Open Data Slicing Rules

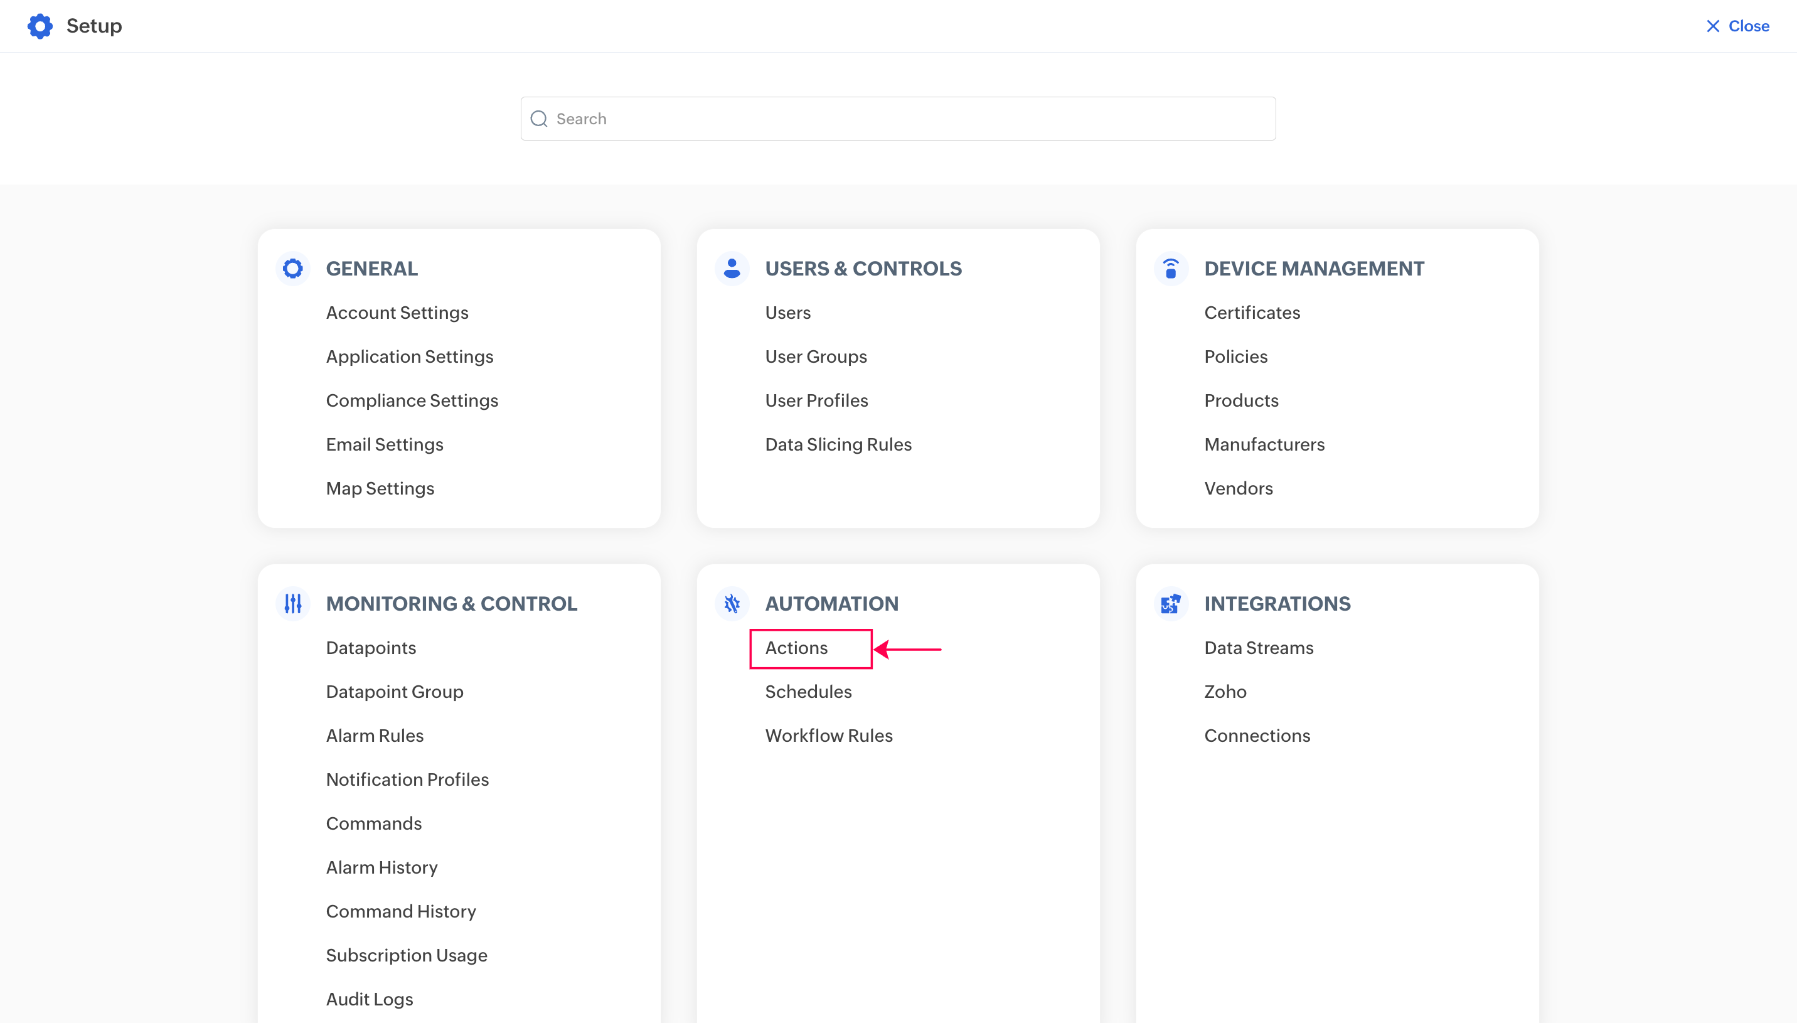838,445
